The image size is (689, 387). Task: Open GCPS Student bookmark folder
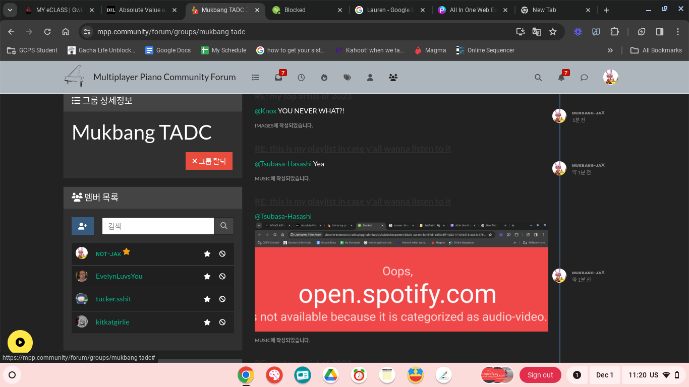32,50
